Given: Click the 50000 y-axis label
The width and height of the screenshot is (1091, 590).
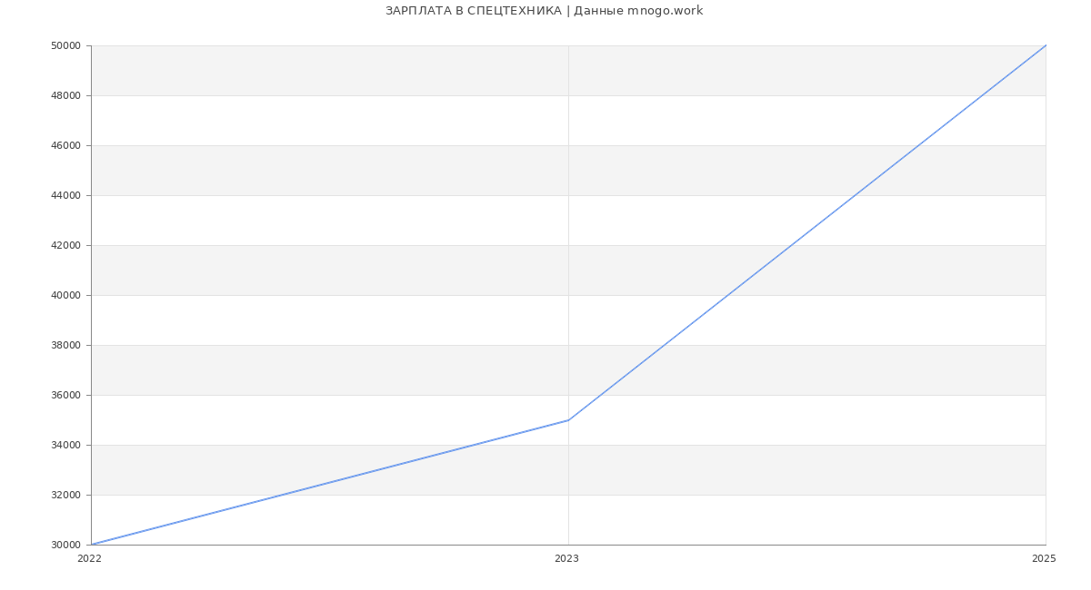Looking at the screenshot, I should 66,45.
